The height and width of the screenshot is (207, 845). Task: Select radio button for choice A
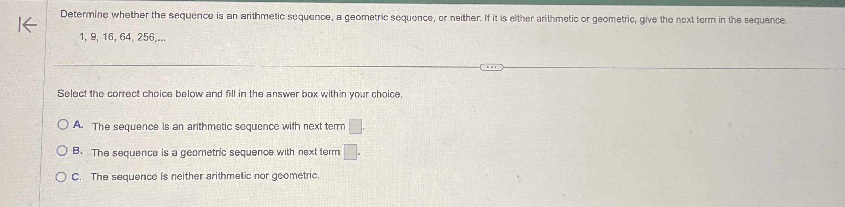(63, 125)
